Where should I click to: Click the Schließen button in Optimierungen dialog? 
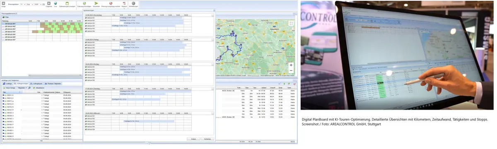[x=207, y=139]
